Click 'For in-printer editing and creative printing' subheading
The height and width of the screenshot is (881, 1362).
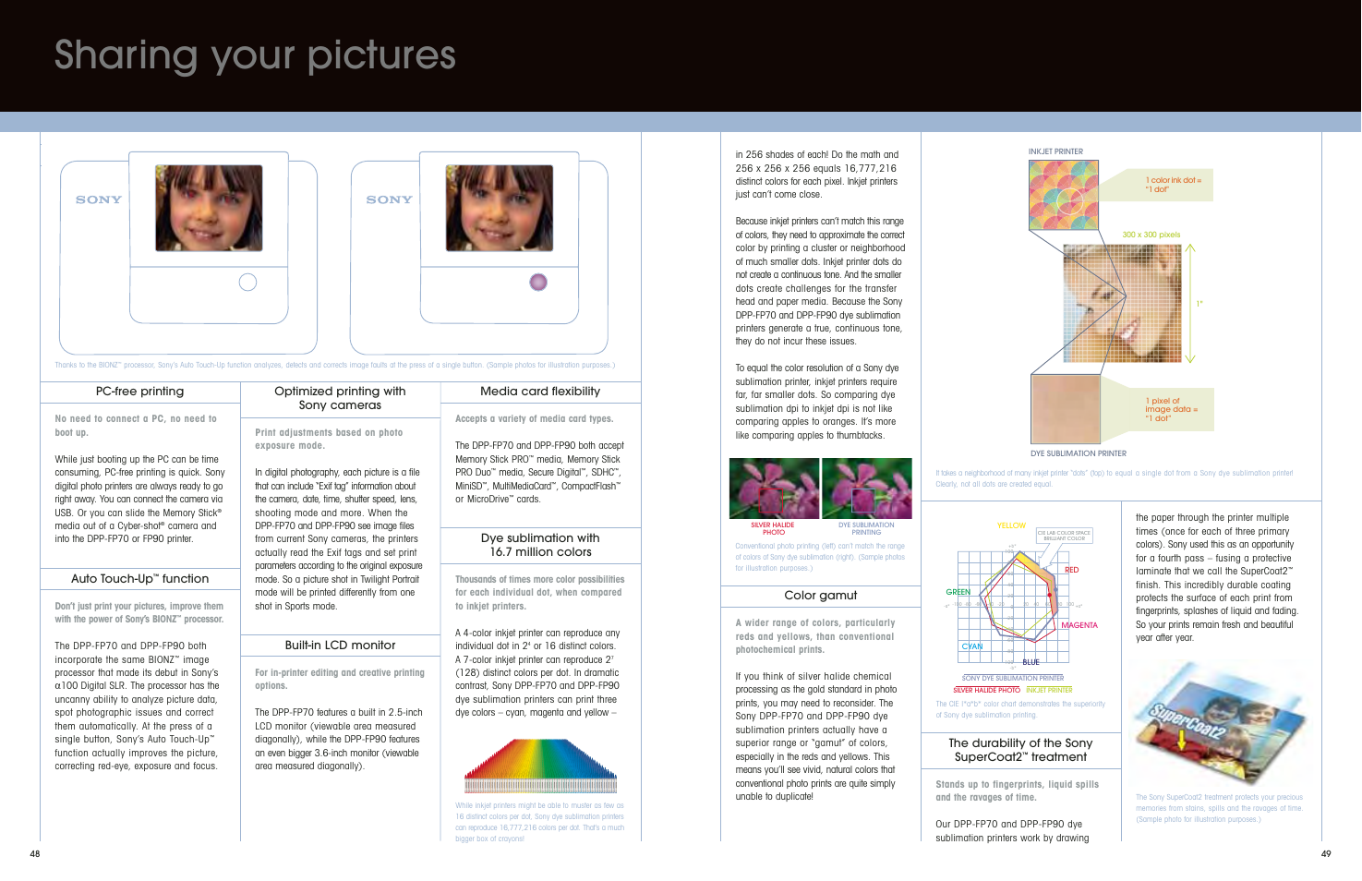[x=340, y=679]
